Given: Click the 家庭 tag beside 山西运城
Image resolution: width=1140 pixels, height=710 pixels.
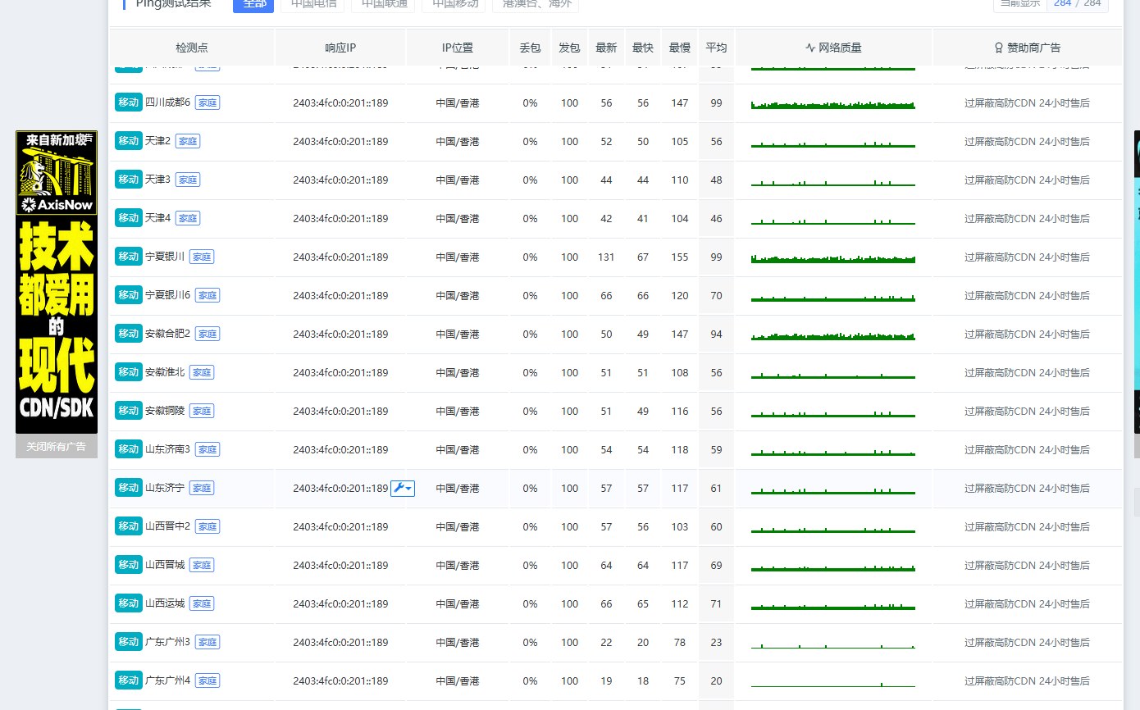Looking at the screenshot, I should 202,603.
